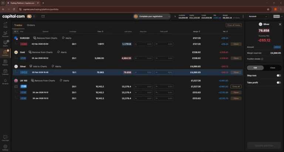Screen dimensions: 284x152
Task: Open Alerts bell for EUR/USD
Action: pos(67,38)
